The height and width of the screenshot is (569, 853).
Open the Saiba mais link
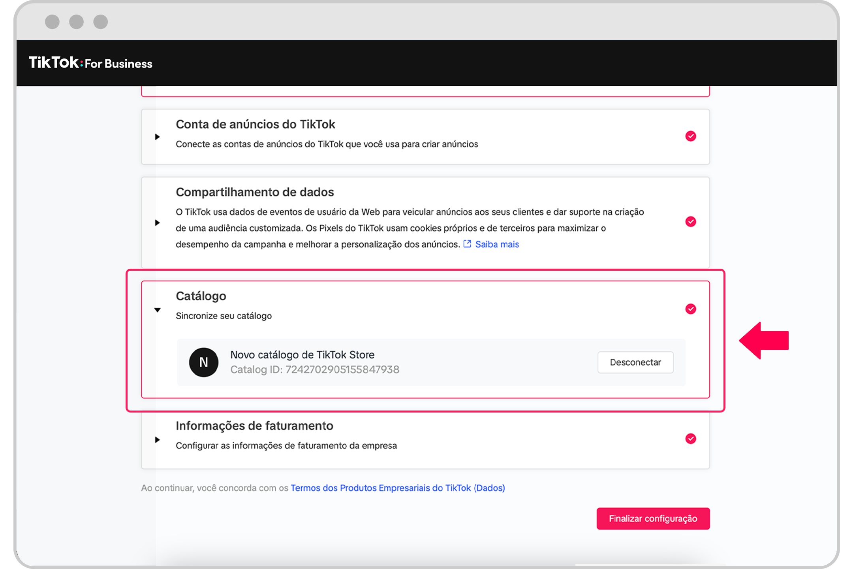tap(497, 244)
